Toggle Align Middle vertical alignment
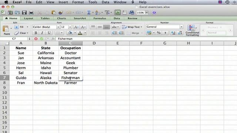The image size is (237, 133). 100,27
